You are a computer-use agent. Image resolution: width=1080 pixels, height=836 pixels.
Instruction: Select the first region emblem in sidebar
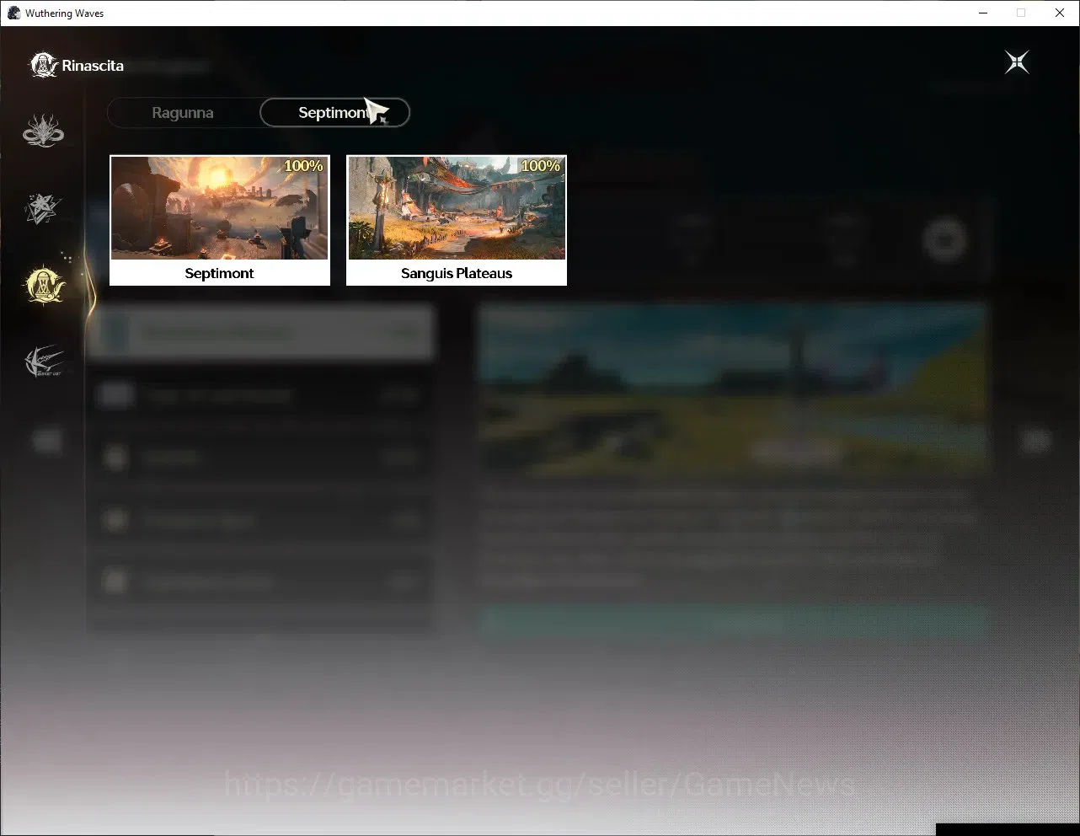point(43,131)
